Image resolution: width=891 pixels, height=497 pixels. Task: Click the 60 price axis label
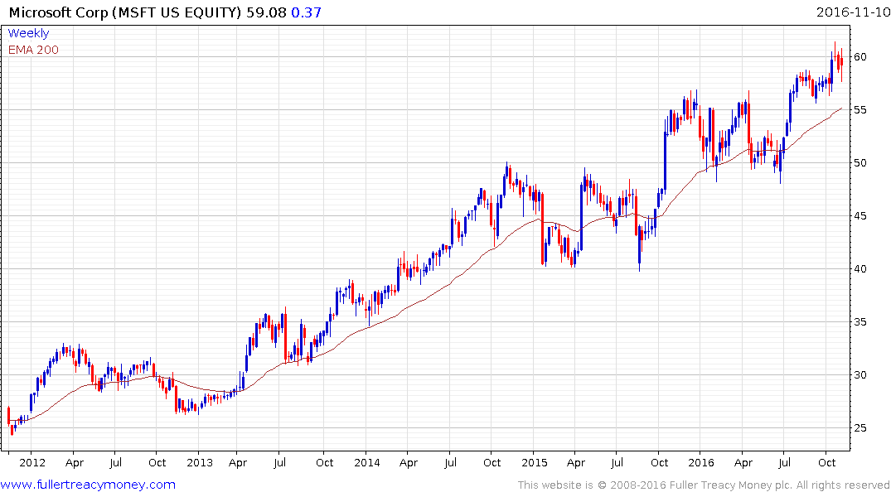coord(860,57)
